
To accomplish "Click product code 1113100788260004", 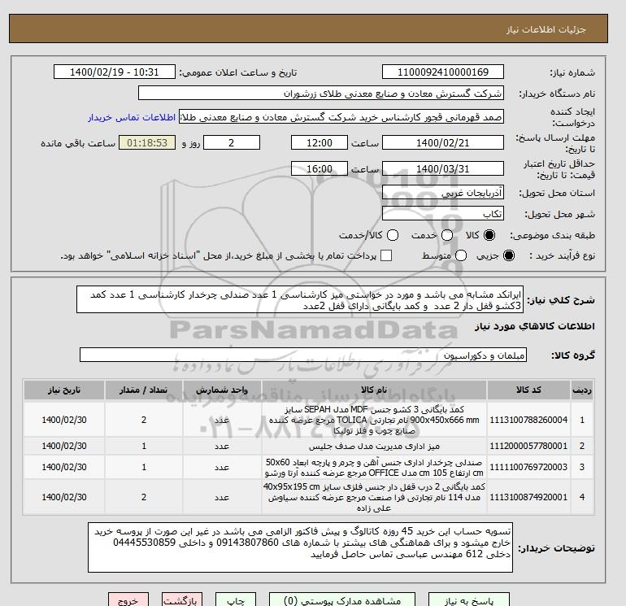I will (528, 420).
